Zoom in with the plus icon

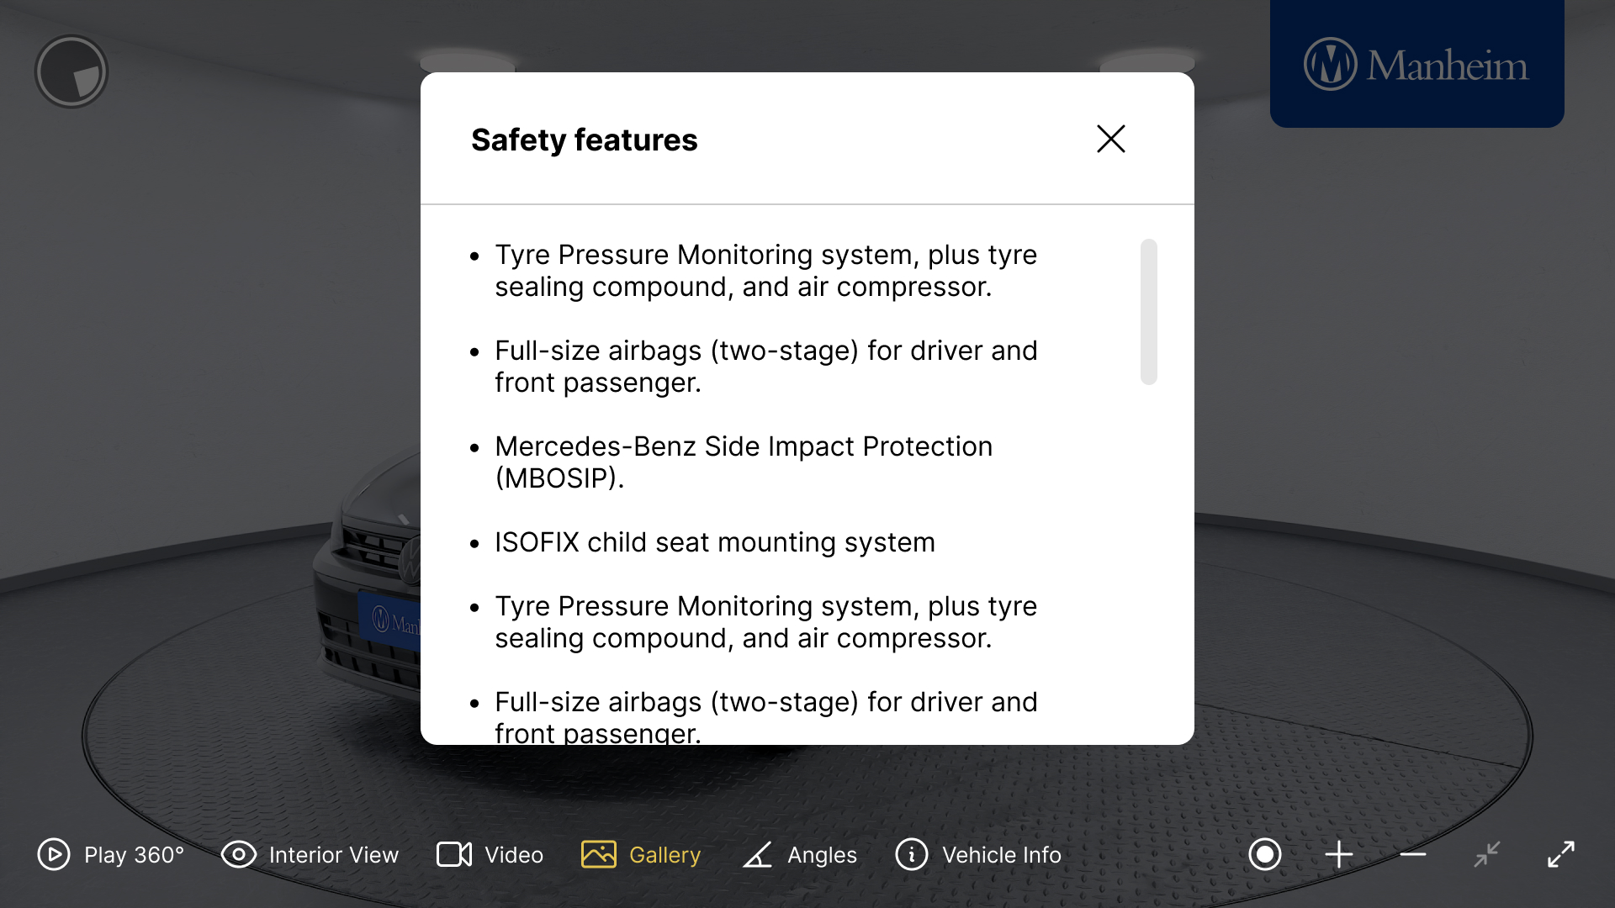click(x=1338, y=854)
